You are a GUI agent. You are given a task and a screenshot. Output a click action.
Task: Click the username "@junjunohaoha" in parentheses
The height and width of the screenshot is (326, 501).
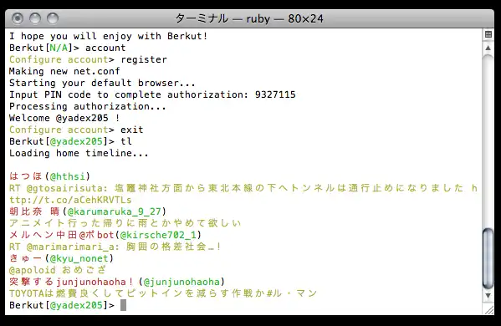pos(181,282)
